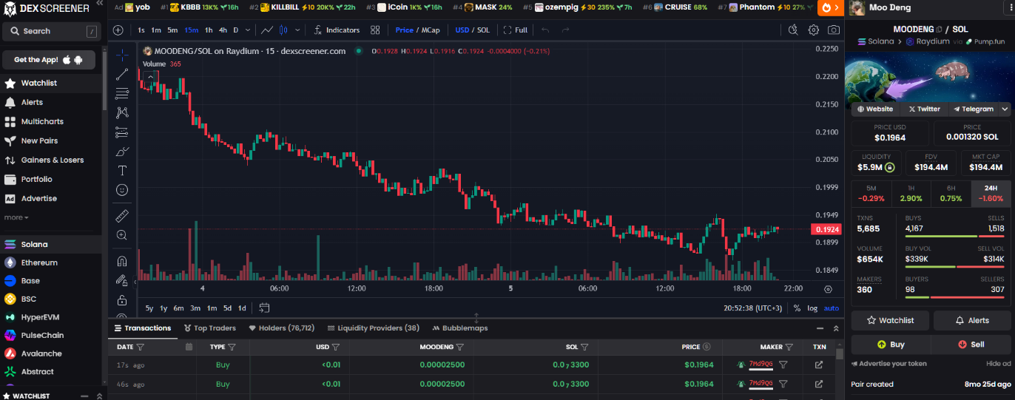Select the 4h timeframe
The image size is (1015, 400).
coord(223,30)
